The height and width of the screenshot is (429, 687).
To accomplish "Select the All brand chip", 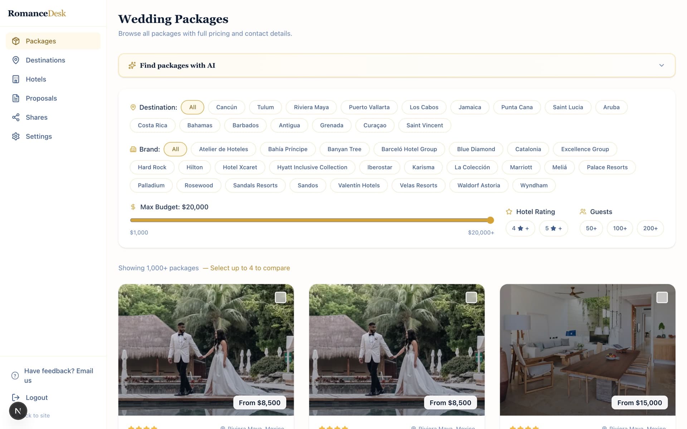I will coord(175,149).
